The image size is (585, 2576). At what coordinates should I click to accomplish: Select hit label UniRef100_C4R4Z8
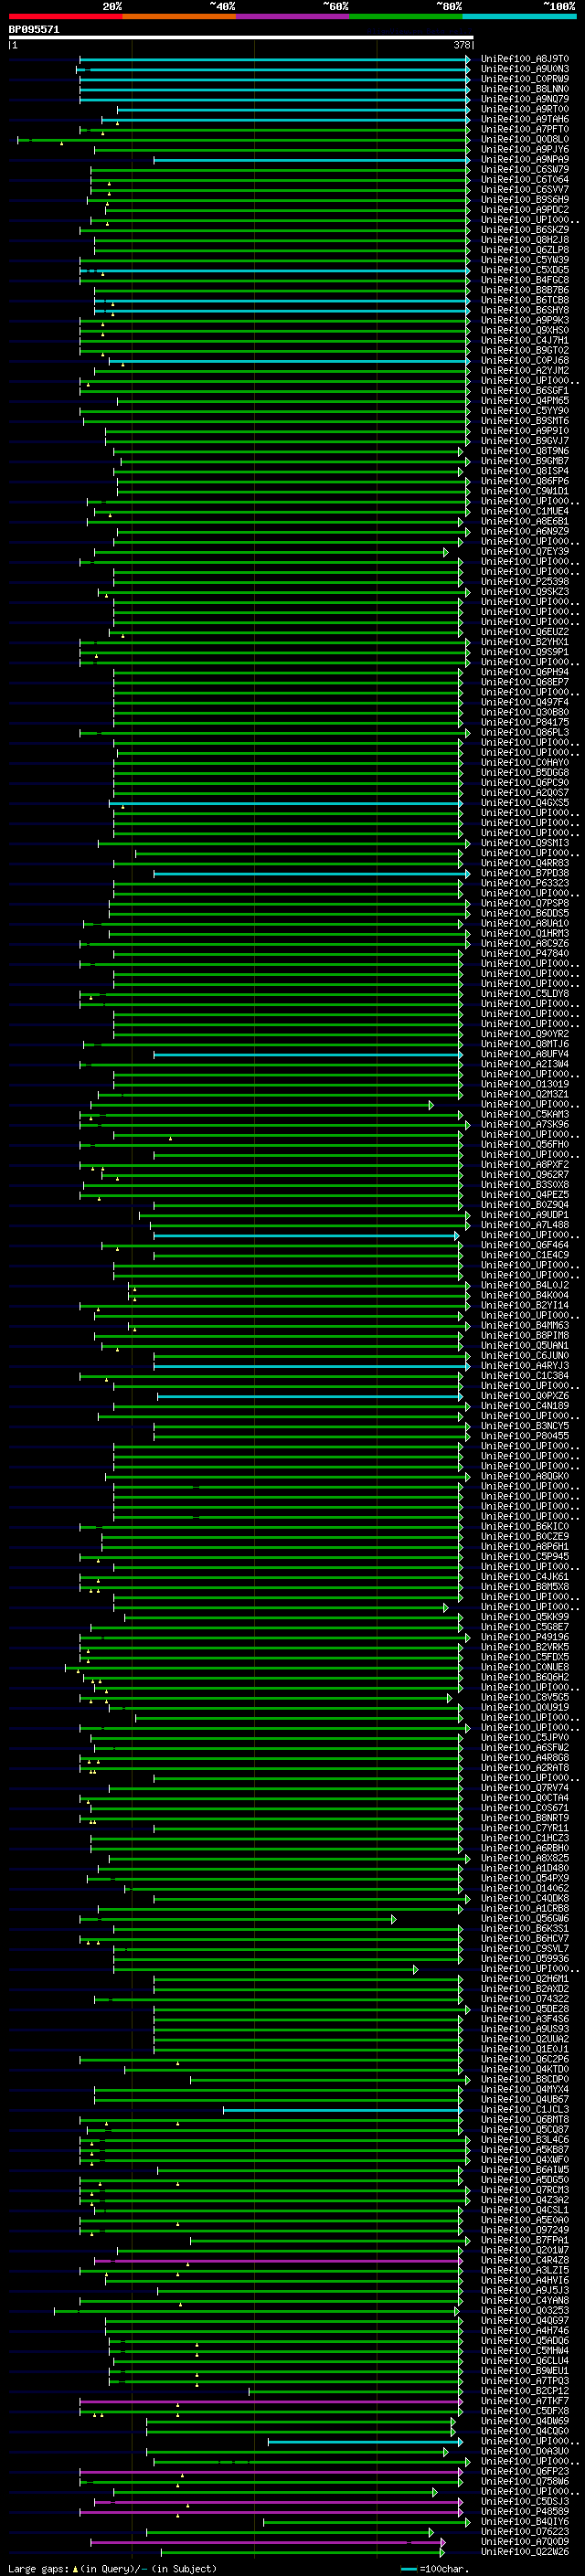525,2259
